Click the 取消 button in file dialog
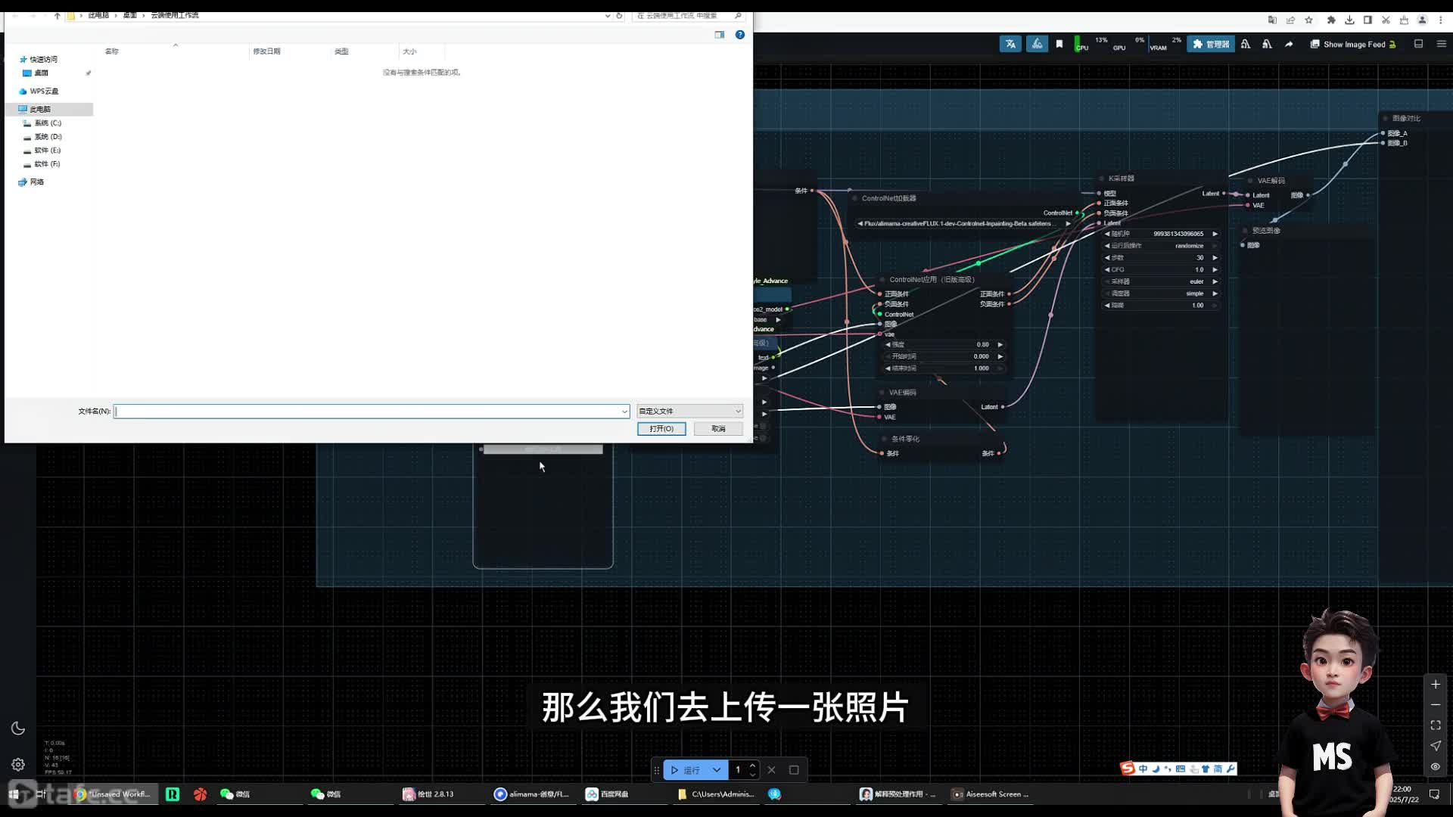Screen dimensions: 1453x817 coord(718,429)
